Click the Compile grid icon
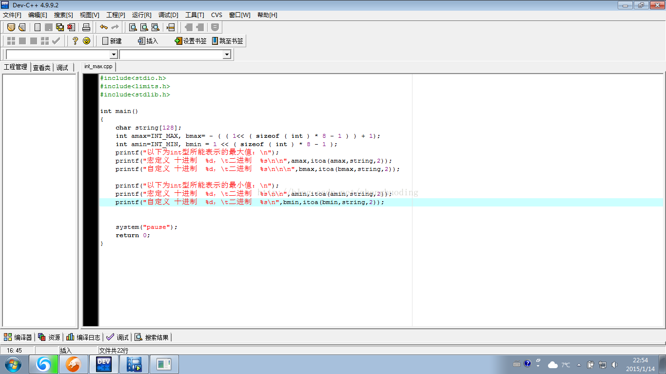Screen dimensions: 666x374 (x=11, y=41)
